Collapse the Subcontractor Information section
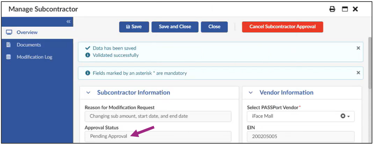Image resolution: width=373 pixels, height=144 pixels. pos(88,93)
